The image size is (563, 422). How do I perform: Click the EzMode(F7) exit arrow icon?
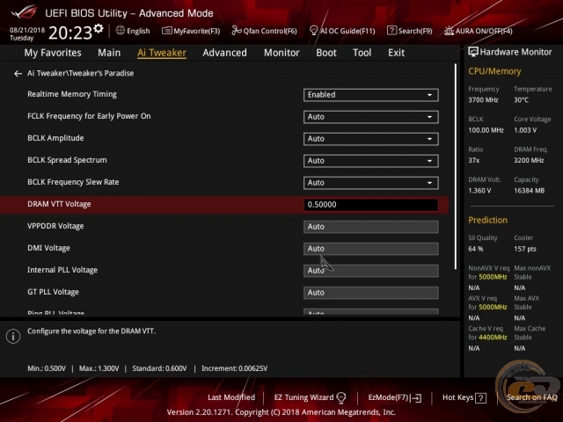coord(416,398)
